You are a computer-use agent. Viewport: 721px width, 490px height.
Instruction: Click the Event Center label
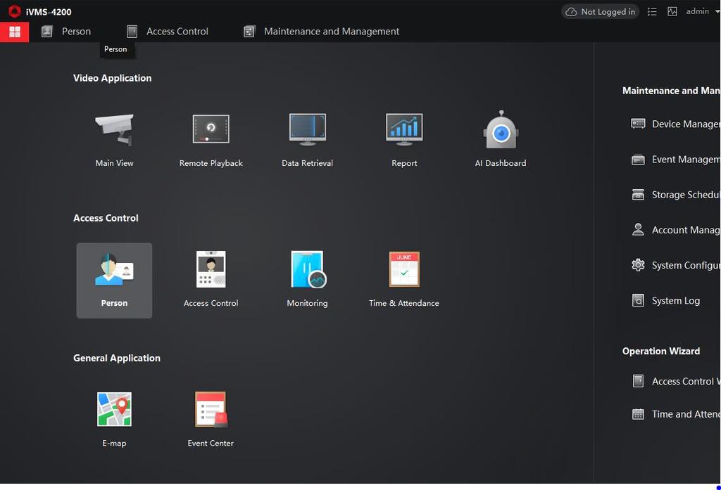tap(211, 443)
